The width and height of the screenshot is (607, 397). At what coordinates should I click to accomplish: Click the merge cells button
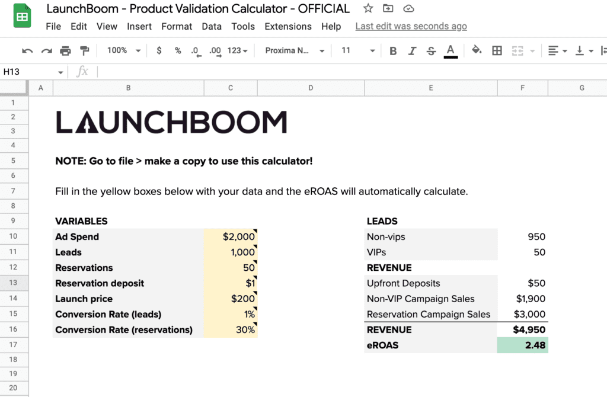pyautogui.click(x=517, y=51)
